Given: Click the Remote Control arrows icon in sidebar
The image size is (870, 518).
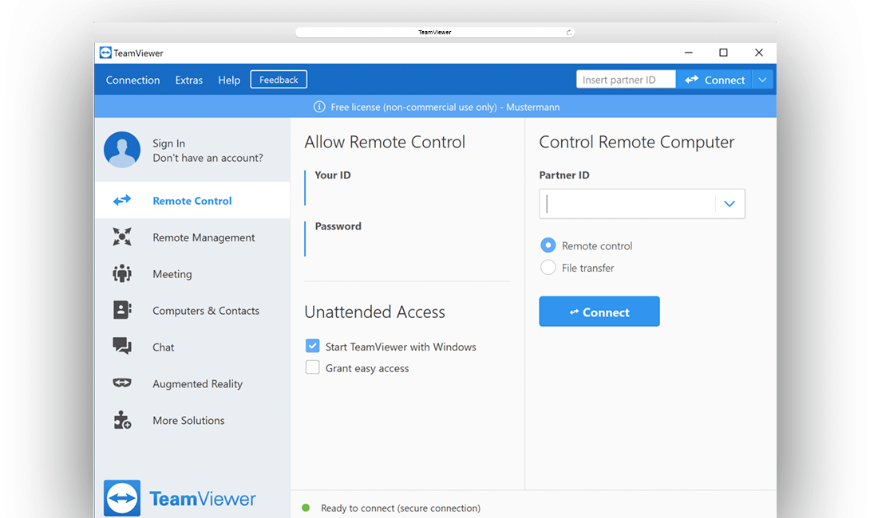Looking at the screenshot, I should [x=122, y=201].
